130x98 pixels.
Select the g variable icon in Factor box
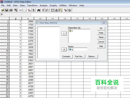pyautogui.click(x=70, y=50)
